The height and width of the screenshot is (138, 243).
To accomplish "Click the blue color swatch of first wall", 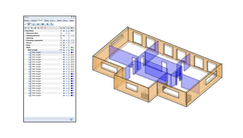I will [71, 52].
